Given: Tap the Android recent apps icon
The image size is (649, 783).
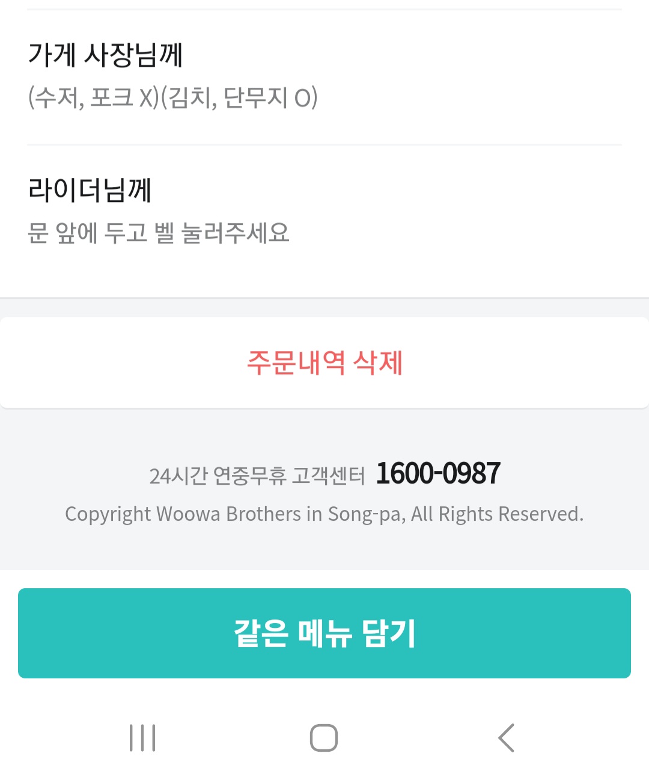Looking at the screenshot, I should pos(142,738).
